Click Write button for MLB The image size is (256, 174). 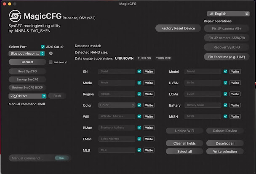(x=149, y=150)
